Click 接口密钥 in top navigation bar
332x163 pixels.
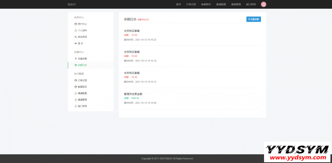pos(251,4)
